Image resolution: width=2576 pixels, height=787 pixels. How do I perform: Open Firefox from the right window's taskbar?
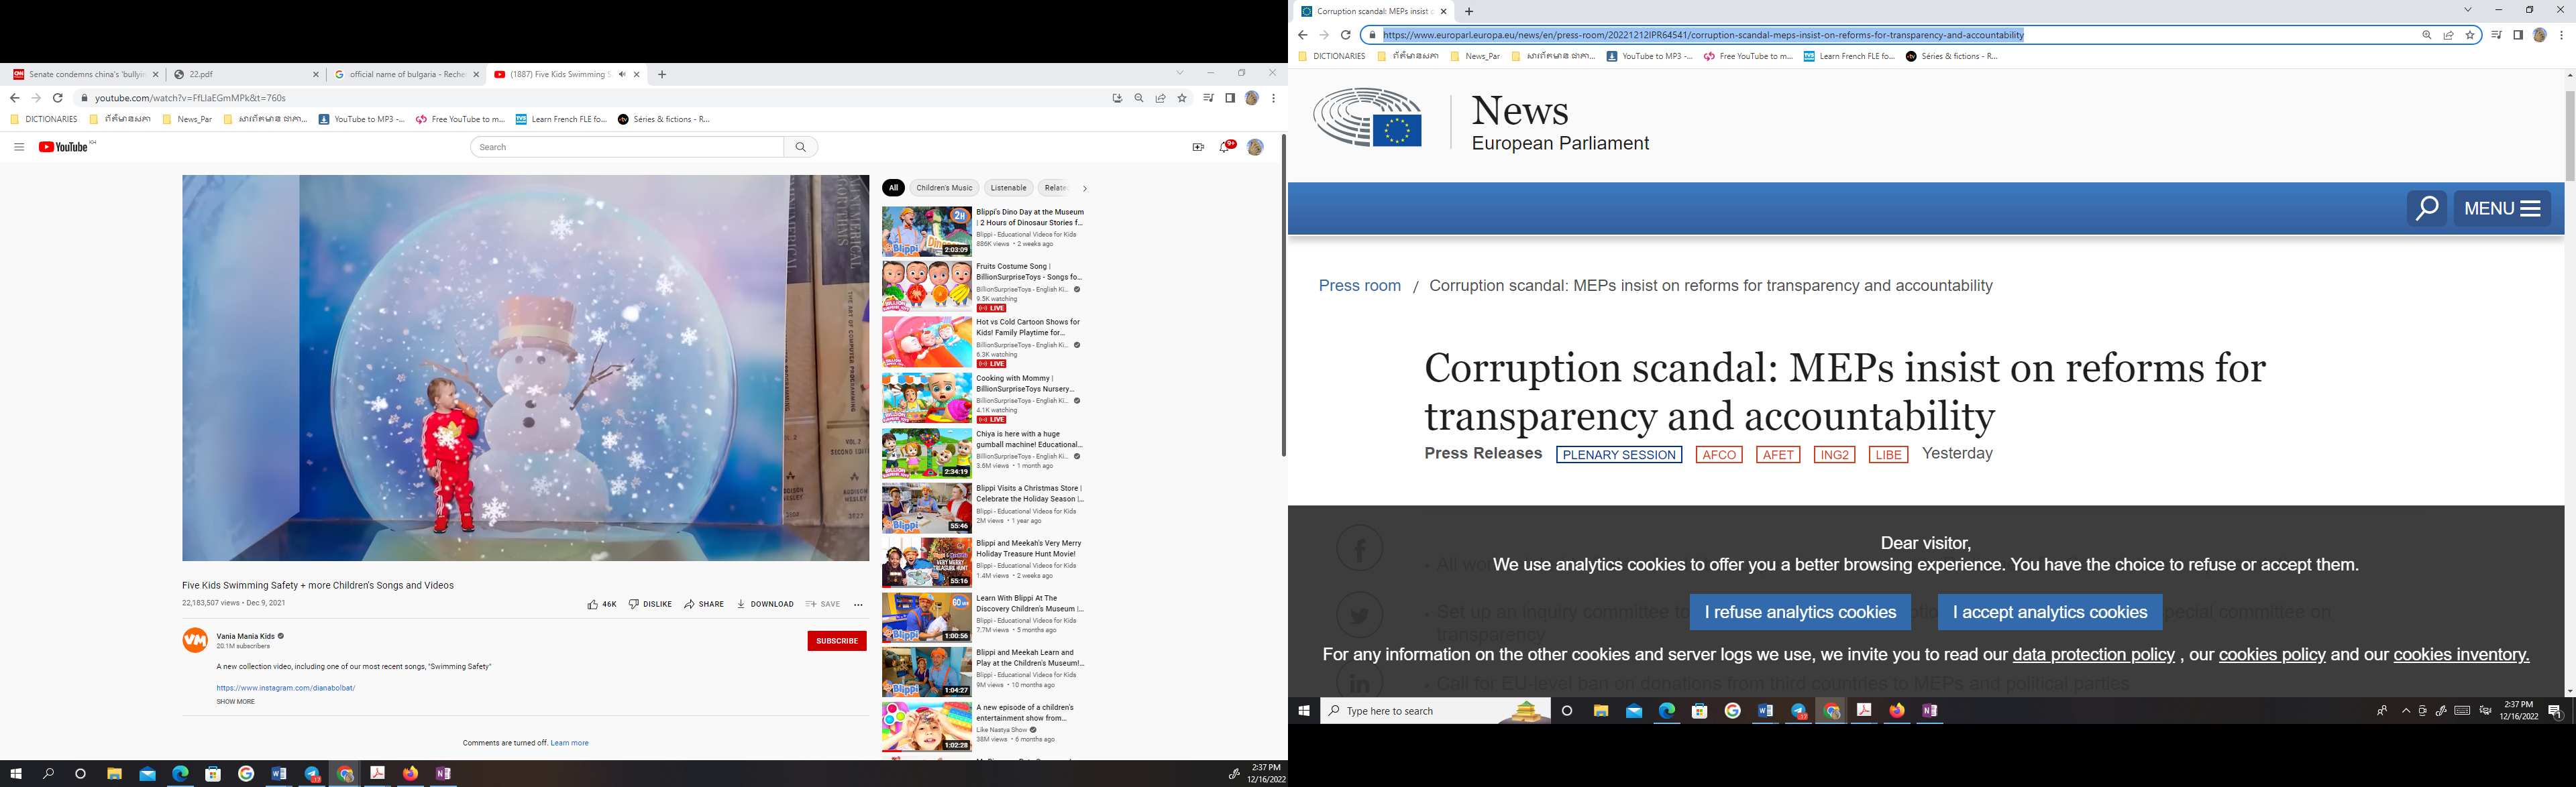pos(1897,711)
